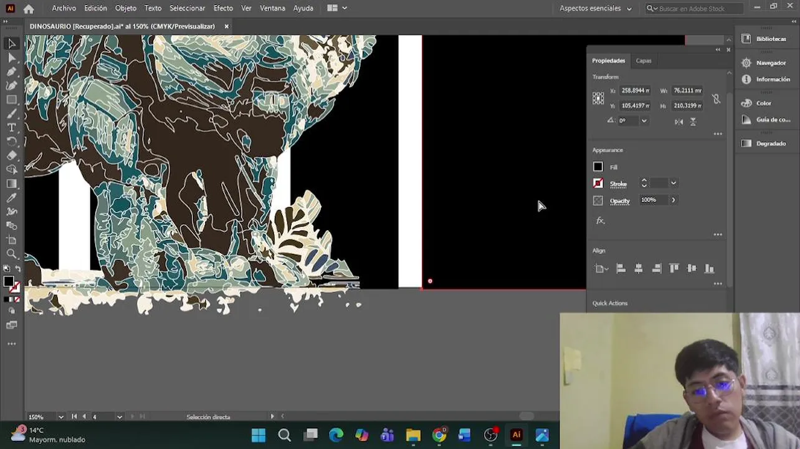Open the Efecto menu
The height and width of the screenshot is (449, 800).
point(223,9)
